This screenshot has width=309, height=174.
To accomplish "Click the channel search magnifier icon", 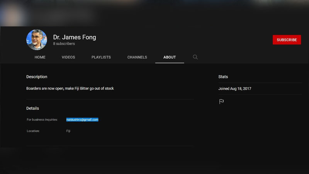I will (195, 57).
